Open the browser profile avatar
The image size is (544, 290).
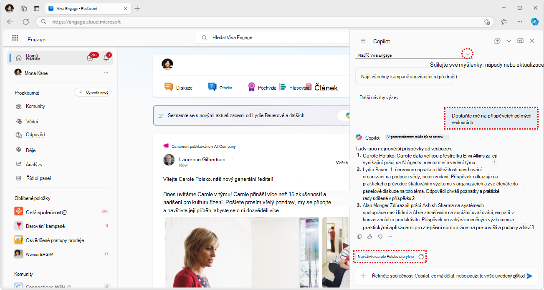[9, 8]
